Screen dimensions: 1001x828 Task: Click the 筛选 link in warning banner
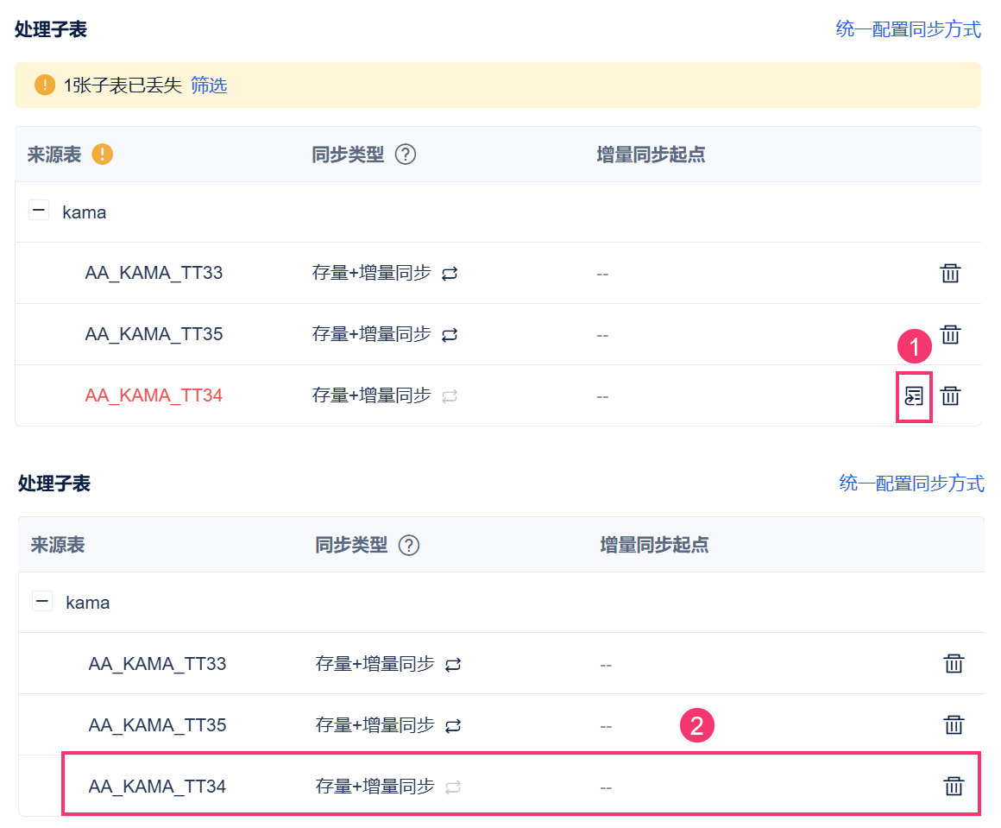[x=209, y=85]
